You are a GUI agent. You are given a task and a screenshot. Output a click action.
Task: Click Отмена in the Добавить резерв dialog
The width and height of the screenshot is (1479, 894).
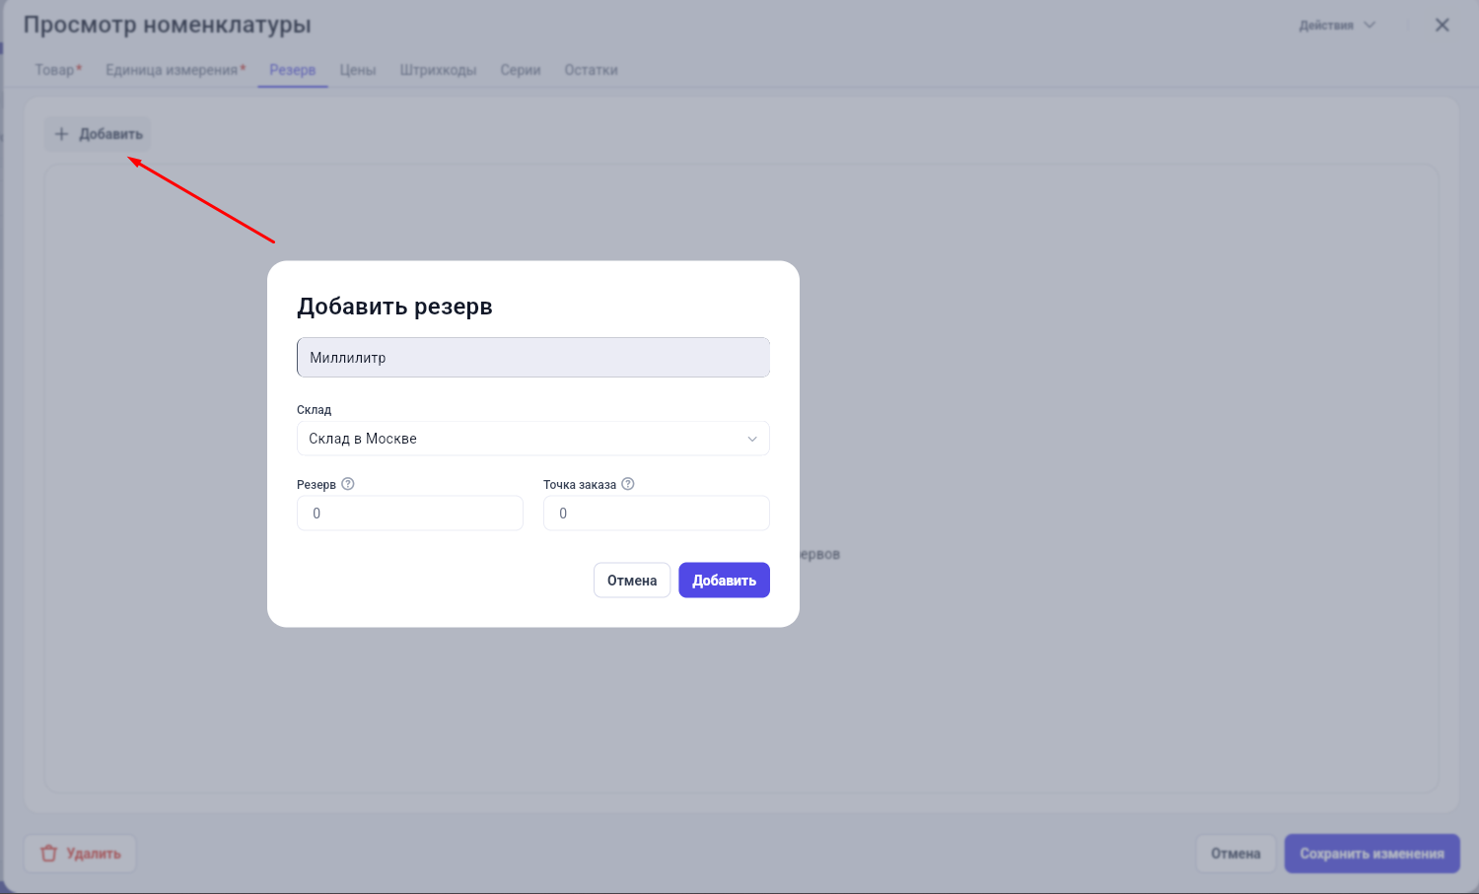tap(632, 581)
